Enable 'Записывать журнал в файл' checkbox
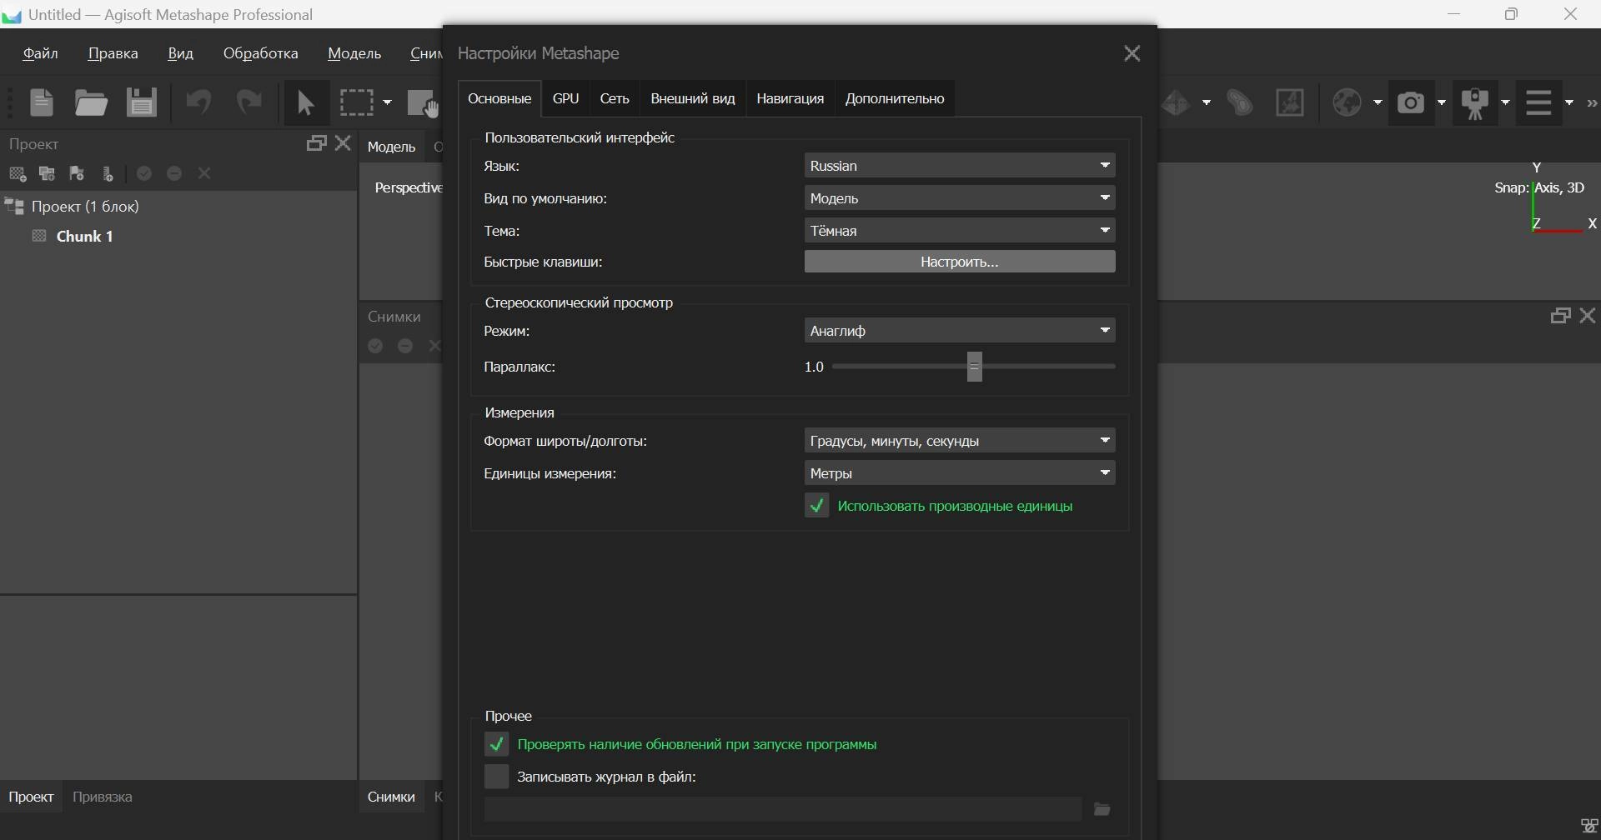This screenshot has height=840, width=1601. (x=497, y=777)
